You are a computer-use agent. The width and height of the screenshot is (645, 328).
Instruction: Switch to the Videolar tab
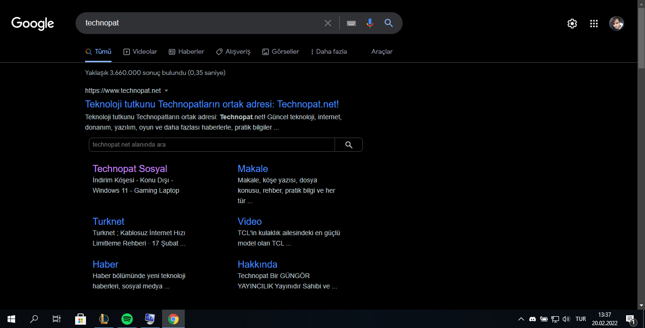pyautogui.click(x=140, y=52)
